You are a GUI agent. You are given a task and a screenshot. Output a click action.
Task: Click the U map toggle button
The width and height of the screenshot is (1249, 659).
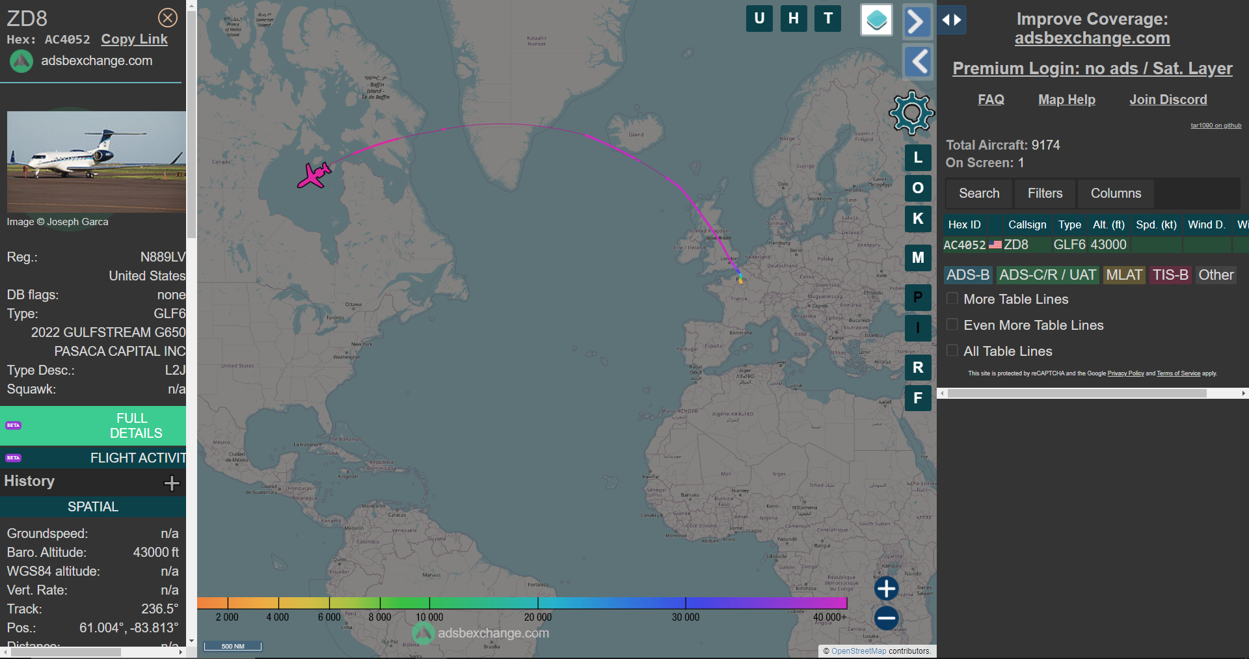(x=759, y=18)
